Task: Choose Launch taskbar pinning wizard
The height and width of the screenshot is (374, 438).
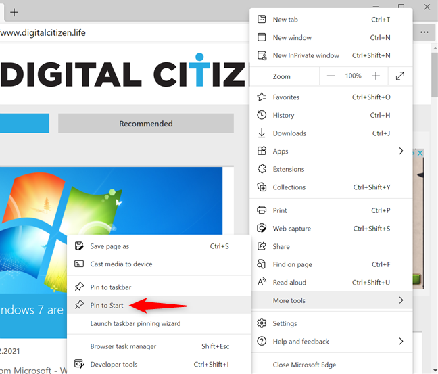Action: click(160, 323)
